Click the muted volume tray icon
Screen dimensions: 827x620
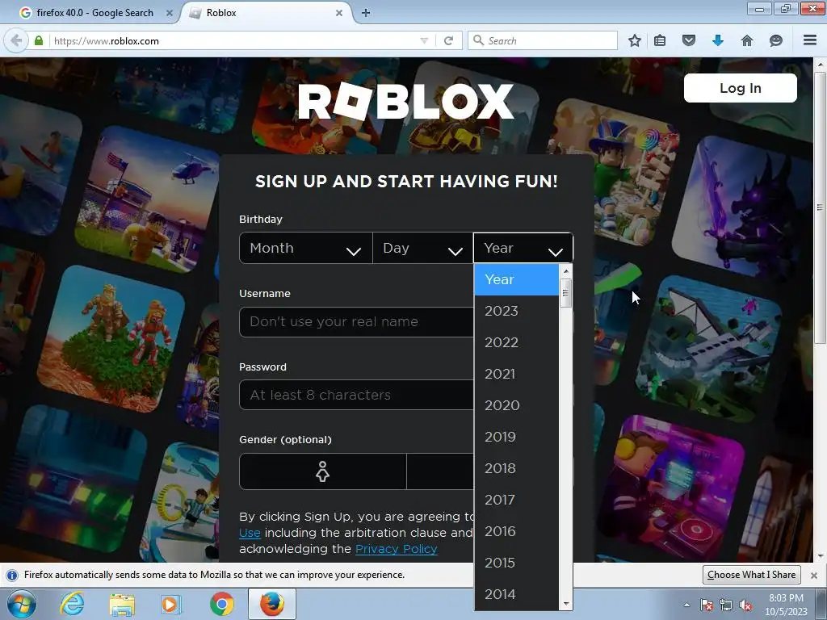click(x=745, y=605)
